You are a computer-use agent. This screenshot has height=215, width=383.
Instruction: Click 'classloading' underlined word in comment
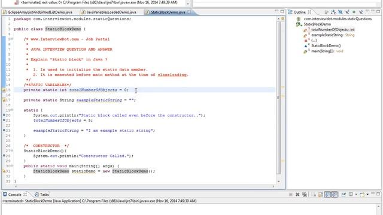(172, 75)
